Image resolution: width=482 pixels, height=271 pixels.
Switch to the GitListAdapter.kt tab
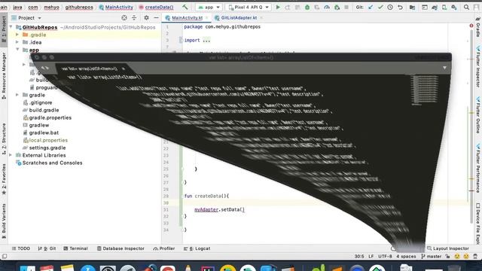point(239,18)
